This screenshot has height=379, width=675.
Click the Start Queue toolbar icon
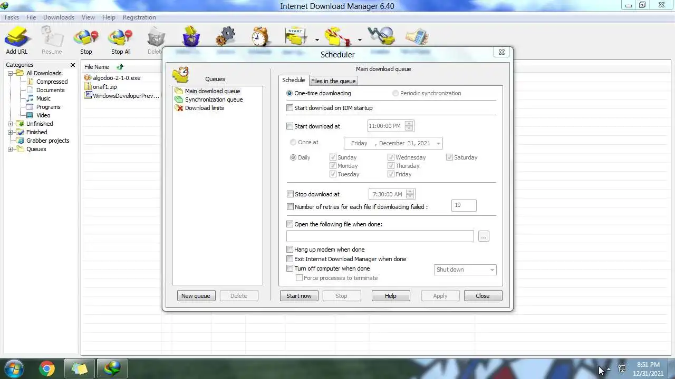(x=296, y=37)
